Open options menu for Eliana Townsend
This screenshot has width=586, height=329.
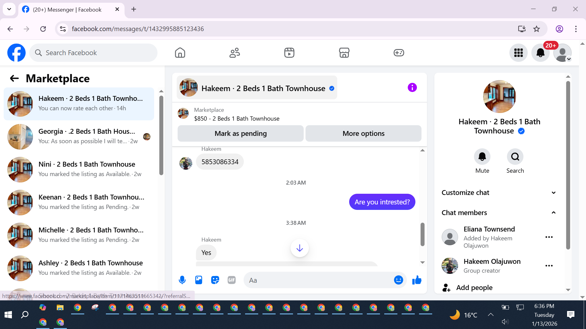click(x=549, y=237)
